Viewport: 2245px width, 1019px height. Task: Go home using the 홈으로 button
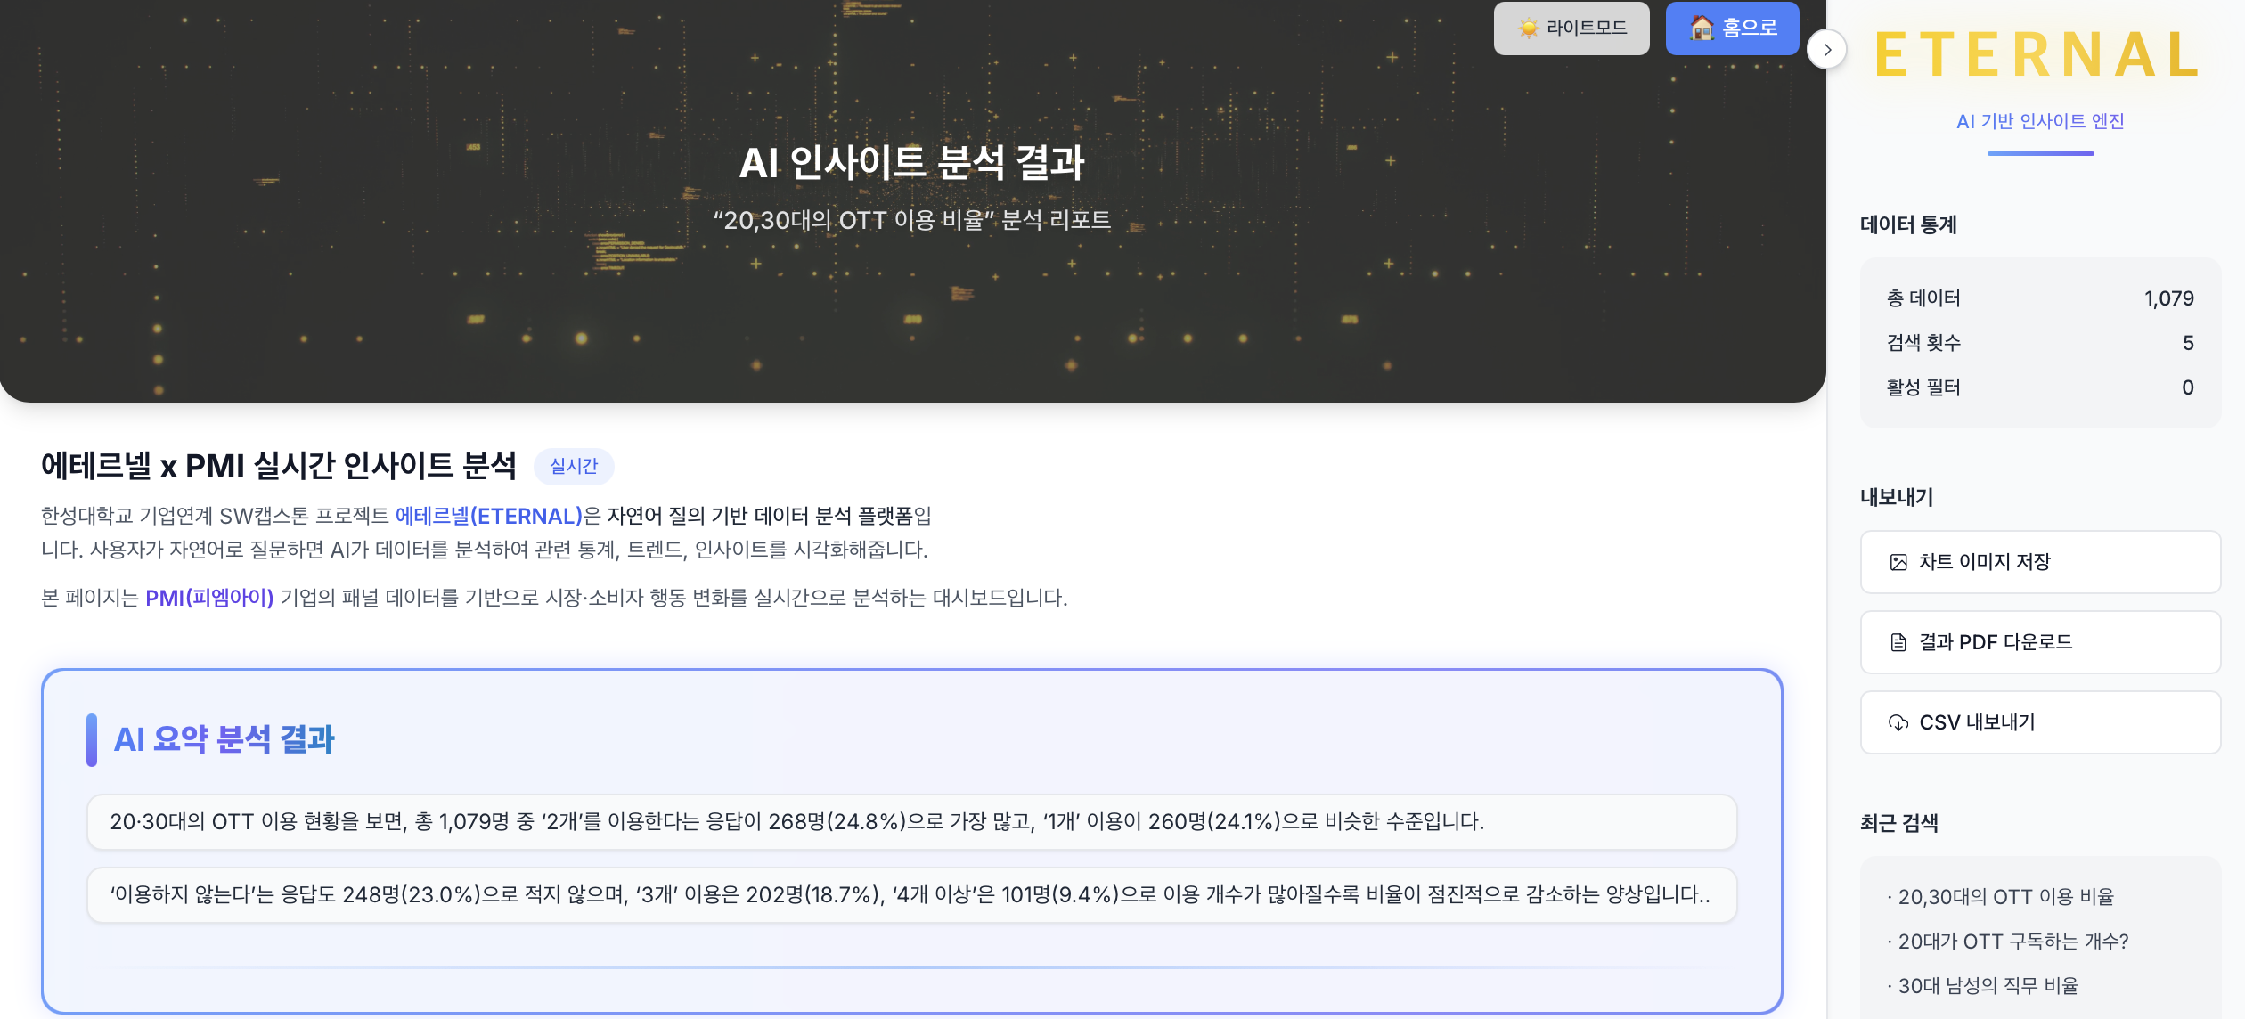pos(1732,28)
